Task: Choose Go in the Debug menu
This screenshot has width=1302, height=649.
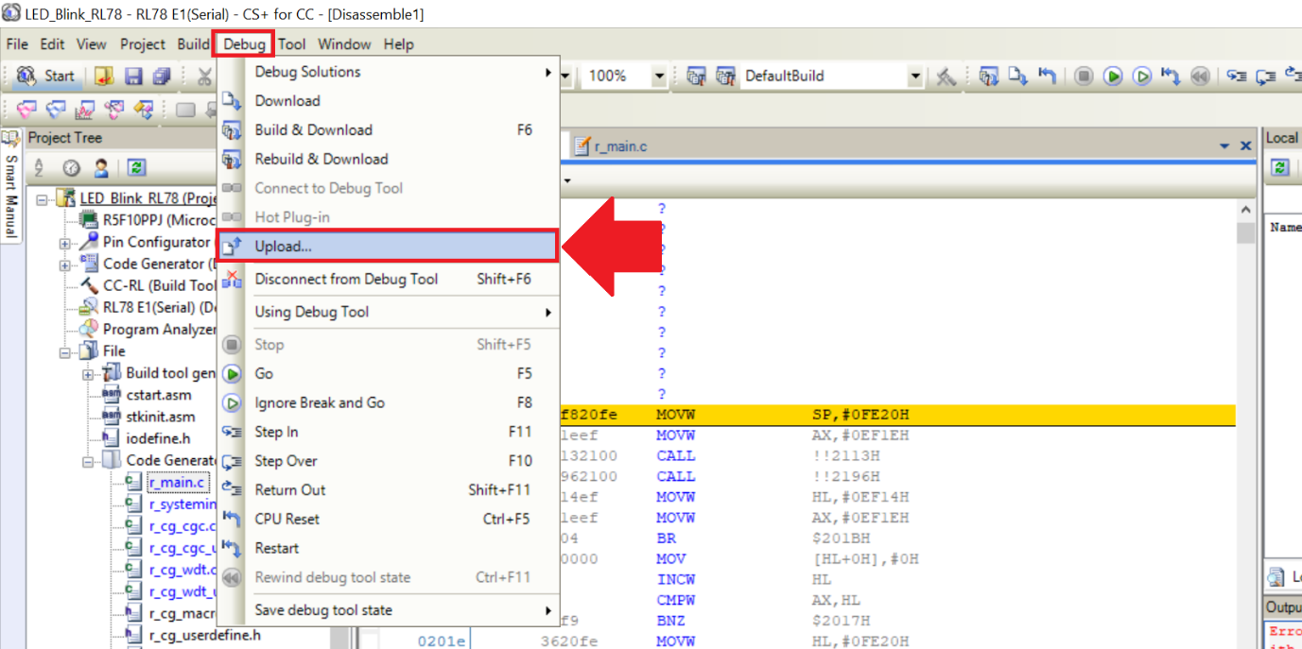Action: [388, 374]
